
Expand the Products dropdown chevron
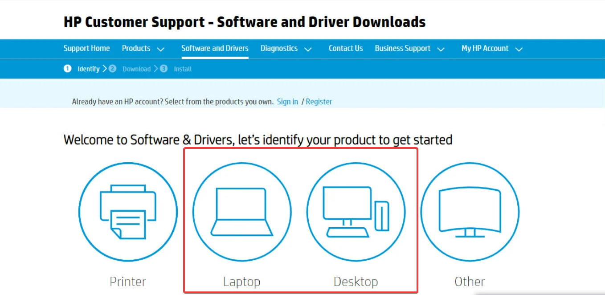(161, 49)
